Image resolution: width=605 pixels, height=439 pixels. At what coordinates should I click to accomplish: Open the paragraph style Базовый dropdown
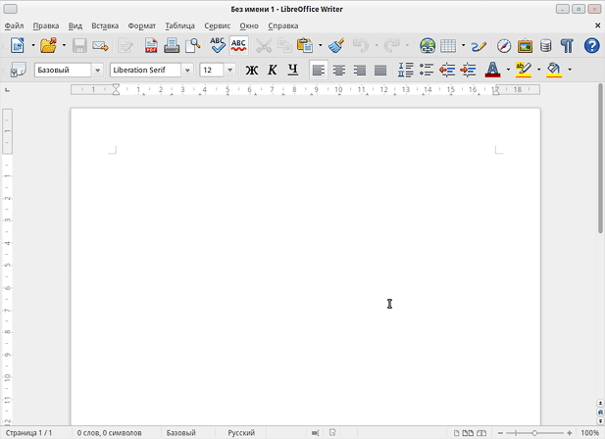coord(97,71)
